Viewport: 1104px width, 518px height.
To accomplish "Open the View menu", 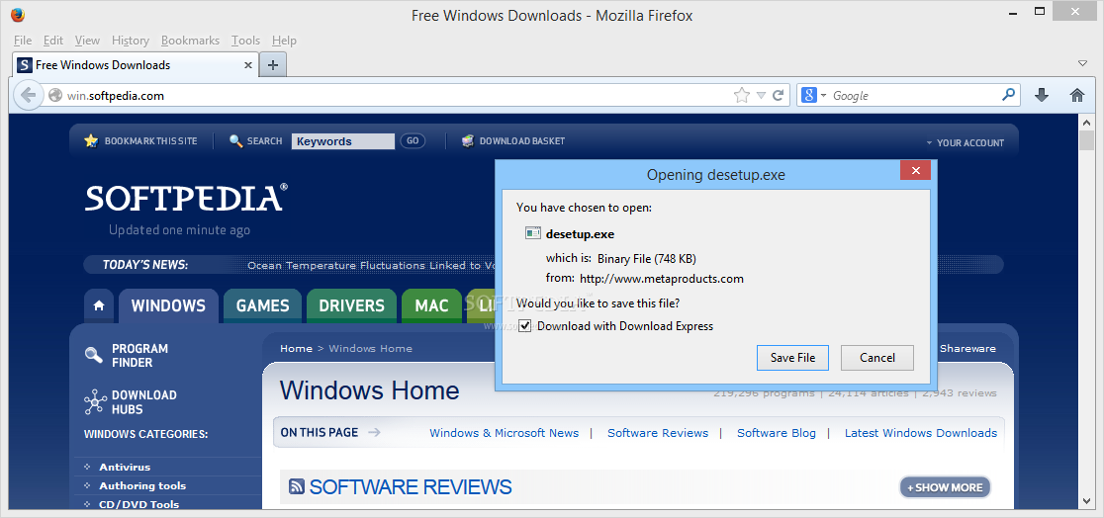I will tap(87, 41).
